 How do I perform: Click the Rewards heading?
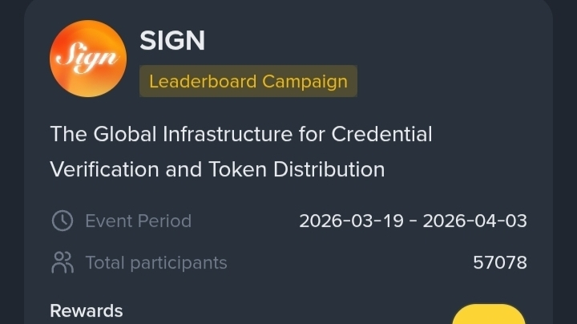pos(87,310)
